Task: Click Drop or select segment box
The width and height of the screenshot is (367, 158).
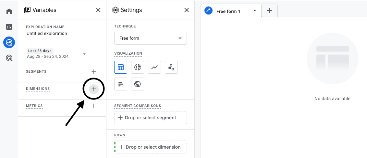Action: click(x=151, y=118)
